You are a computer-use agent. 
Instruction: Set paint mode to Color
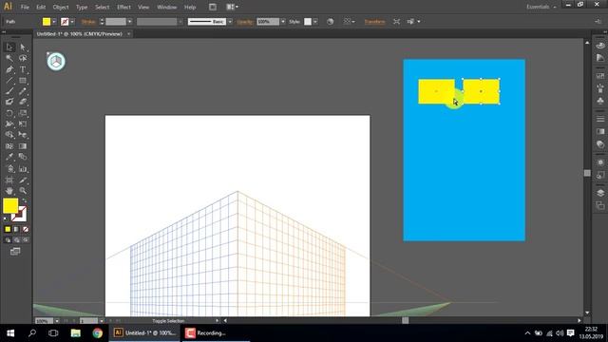(8, 229)
